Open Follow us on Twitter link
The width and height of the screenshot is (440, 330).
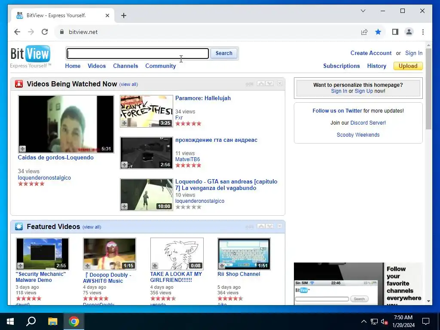point(337,111)
